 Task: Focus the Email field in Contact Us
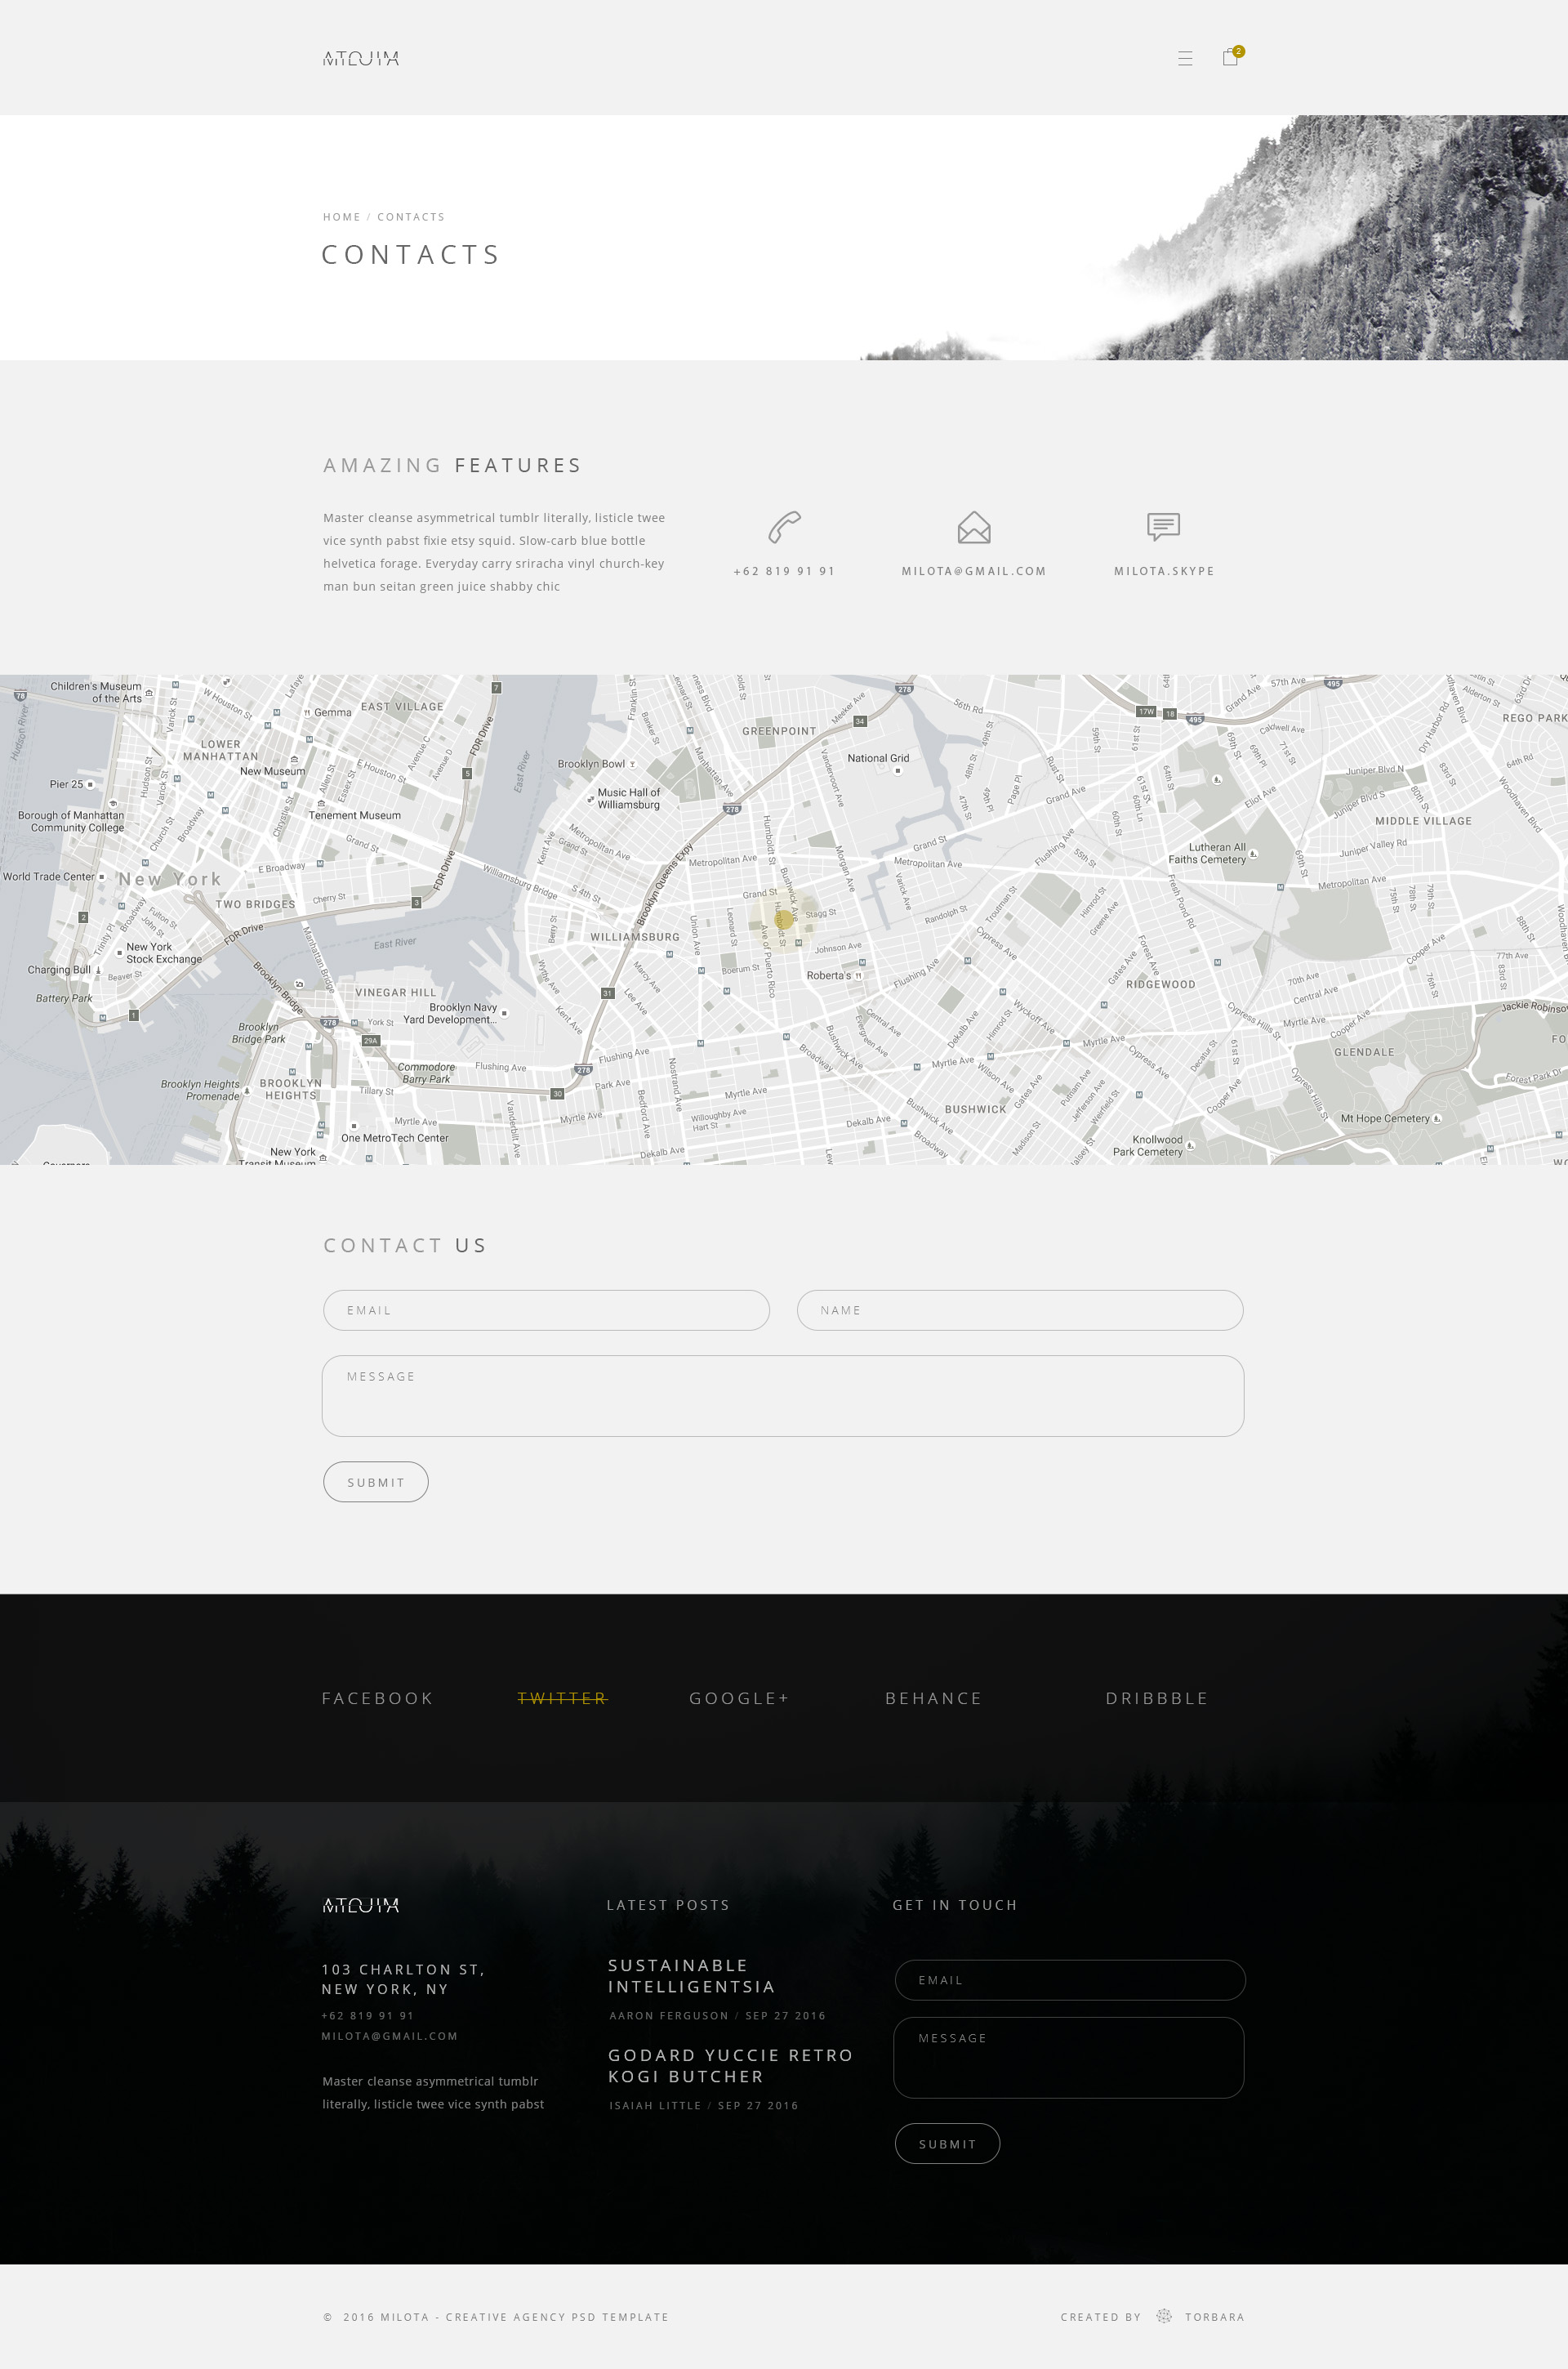[x=546, y=1310]
